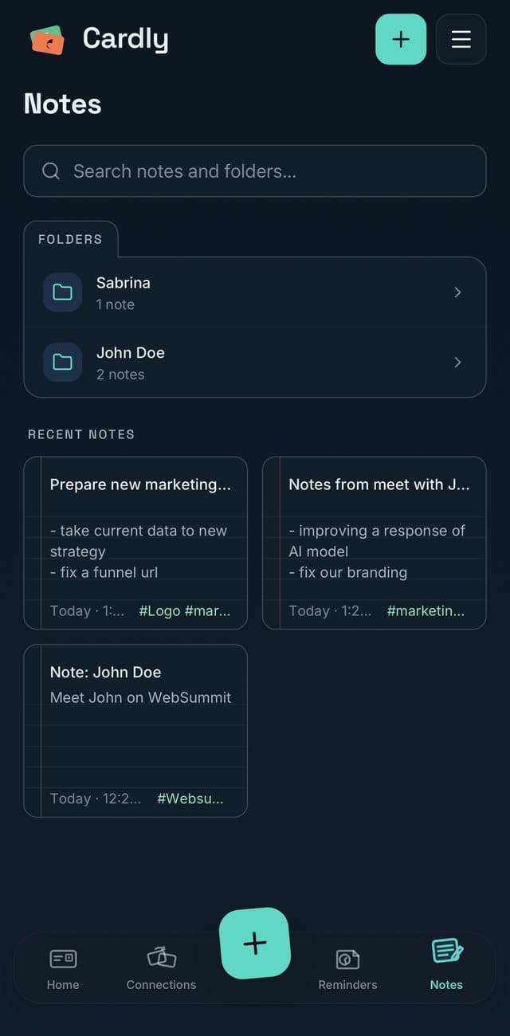Tap the Connections cards icon
Image resolution: width=510 pixels, height=1036 pixels.
[161, 958]
